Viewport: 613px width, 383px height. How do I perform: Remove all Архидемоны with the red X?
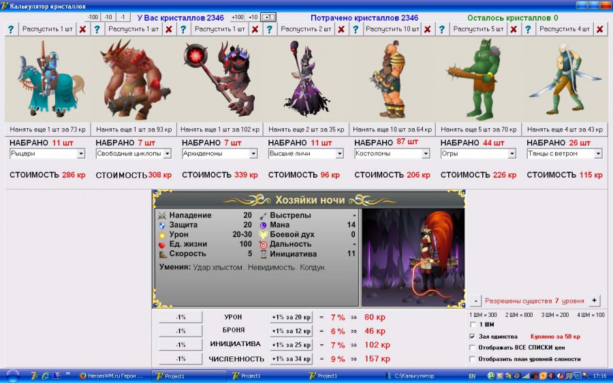tap(255, 29)
